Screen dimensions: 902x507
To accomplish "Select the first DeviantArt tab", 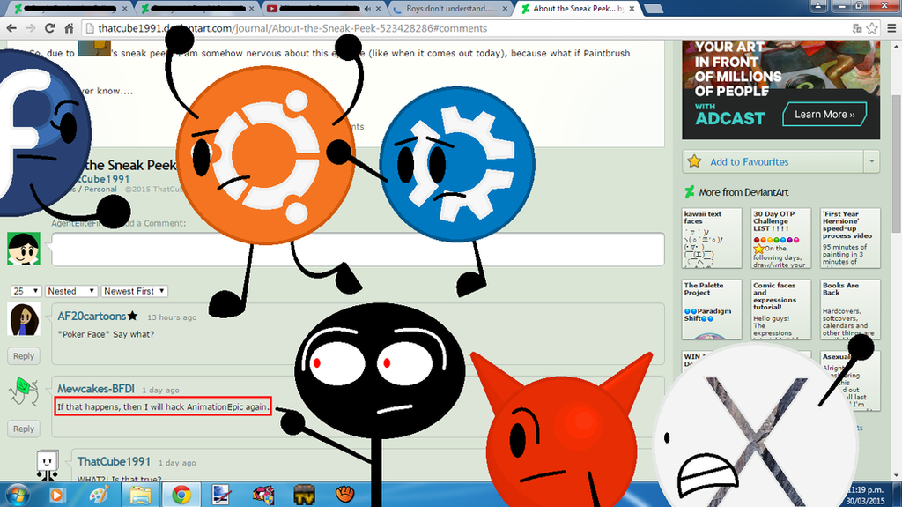I will click(69, 9).
